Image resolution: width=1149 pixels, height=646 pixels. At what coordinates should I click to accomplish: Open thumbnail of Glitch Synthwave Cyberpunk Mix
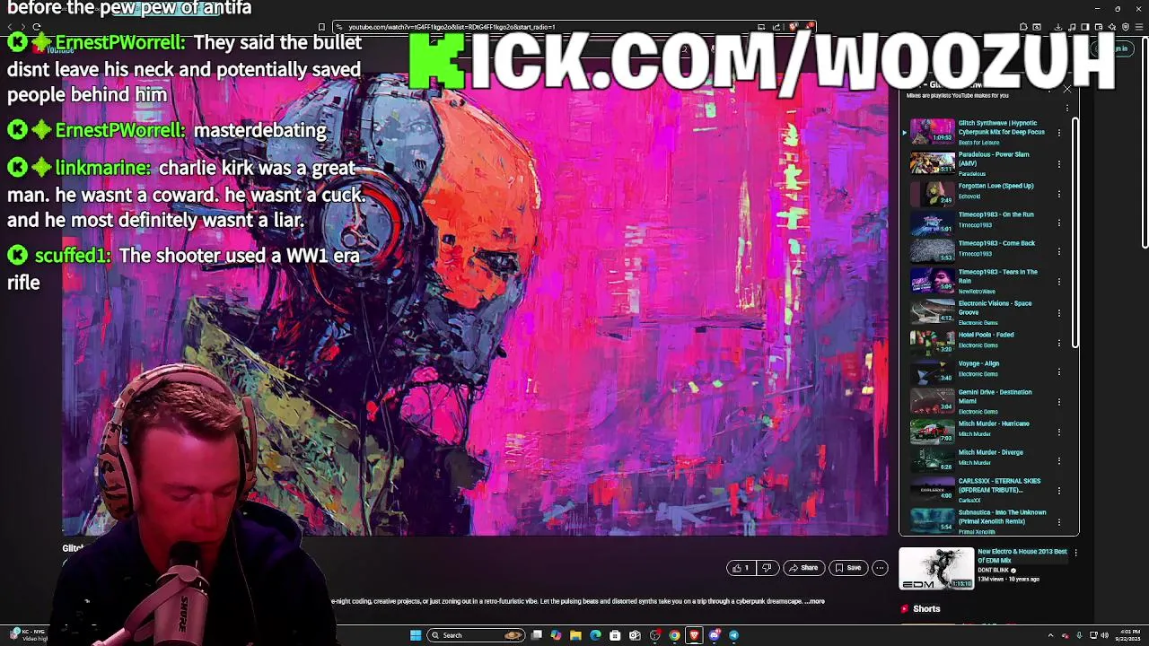932,132
